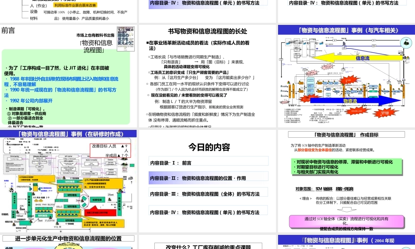Click the hollow down arrow in the 作成目标 slide
This screenshot has height=249, width=415.
[347, 210]
